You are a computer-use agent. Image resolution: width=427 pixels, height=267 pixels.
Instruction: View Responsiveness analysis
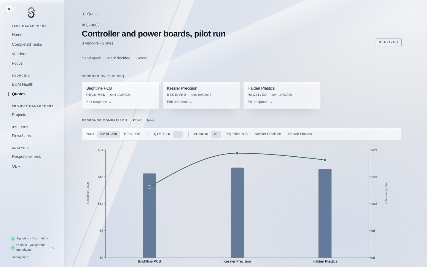[26, 157]
